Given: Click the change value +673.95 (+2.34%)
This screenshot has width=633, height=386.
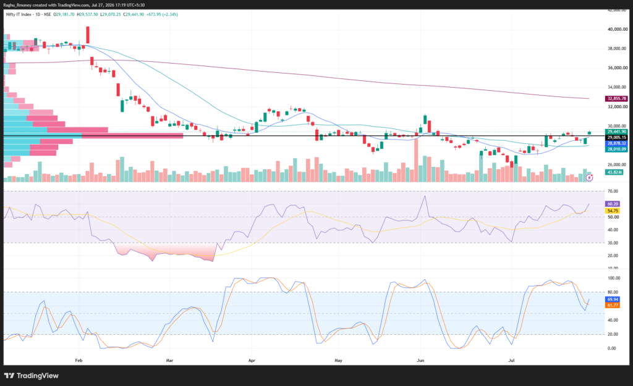Looking at the screenshot, I should pyautogui.click(x=162, y=15).
